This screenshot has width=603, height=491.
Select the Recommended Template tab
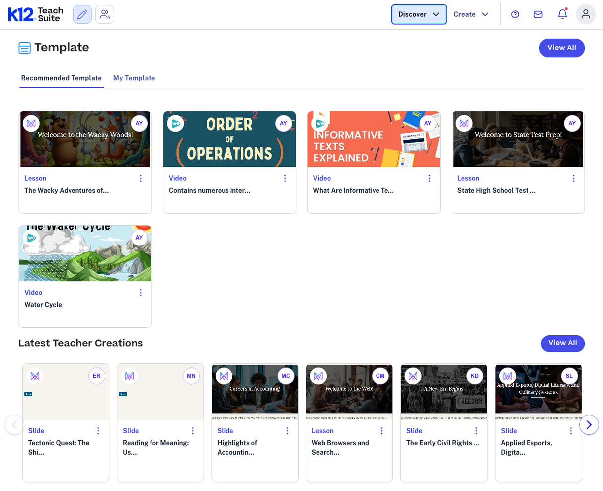tap(61, 78)
